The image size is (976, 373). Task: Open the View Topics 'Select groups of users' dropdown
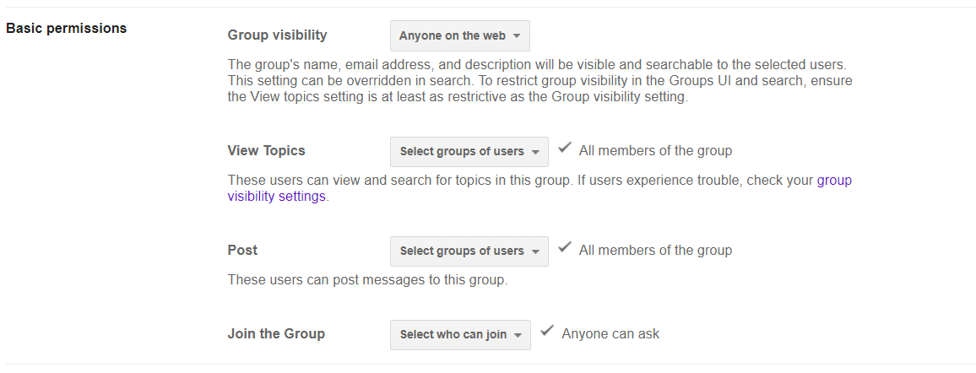click(x=469, y=152)
